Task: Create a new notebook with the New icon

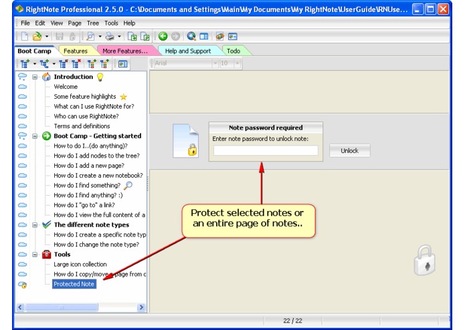Action: click(x=25, y=36)
